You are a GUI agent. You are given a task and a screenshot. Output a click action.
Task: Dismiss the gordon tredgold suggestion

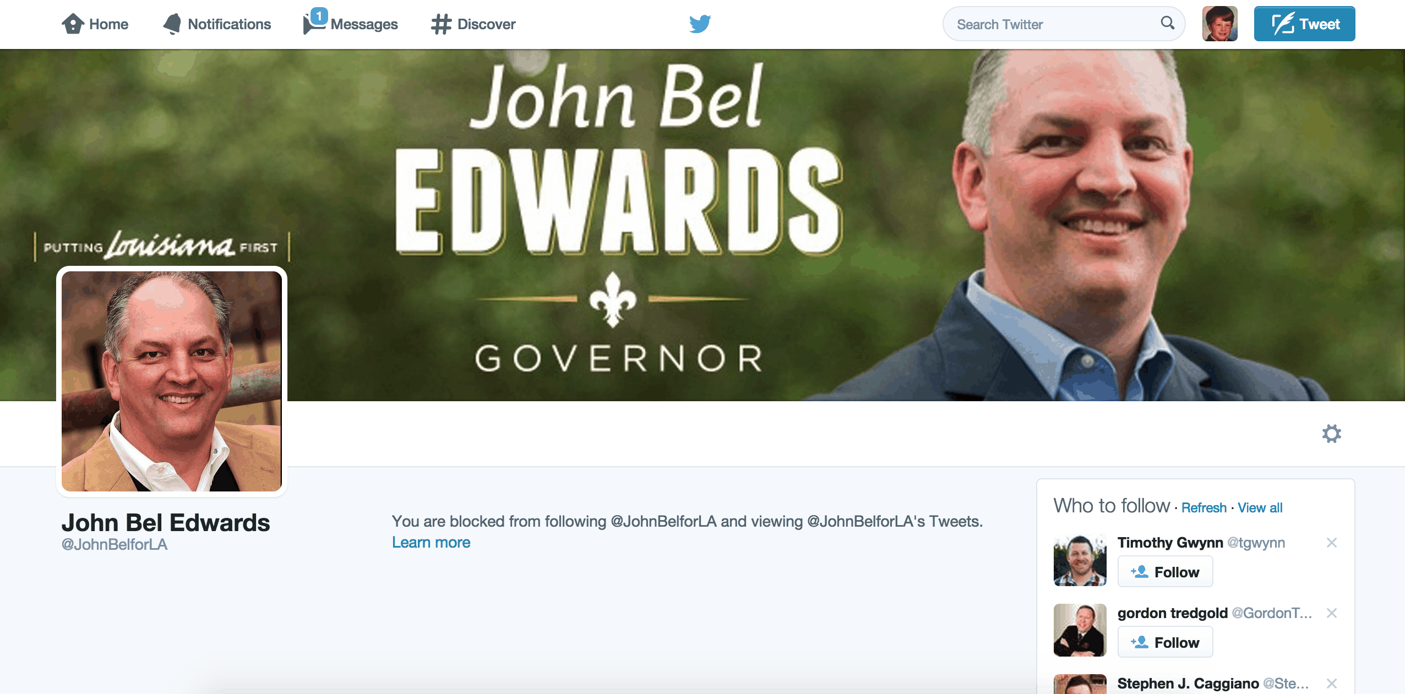[1332, 613]
